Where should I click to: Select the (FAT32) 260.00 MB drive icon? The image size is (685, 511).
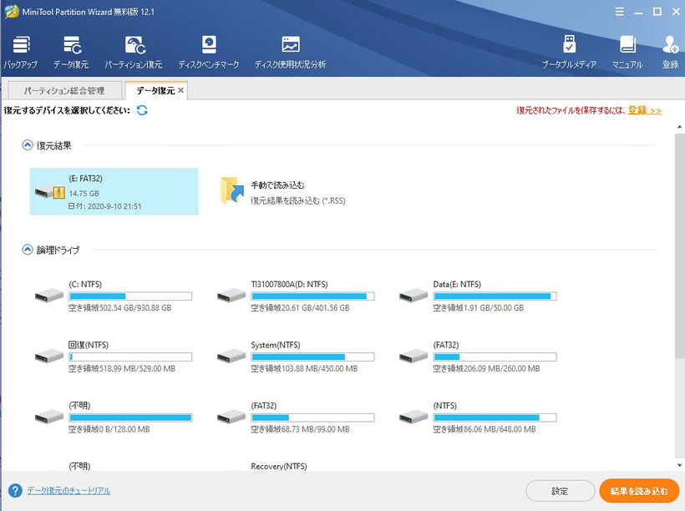[414, 357]
